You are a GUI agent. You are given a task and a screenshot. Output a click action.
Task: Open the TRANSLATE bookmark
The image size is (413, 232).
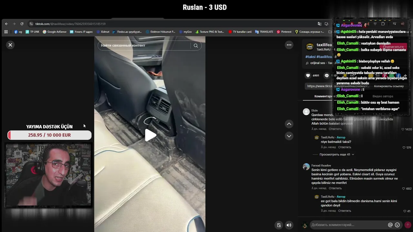[x=264, y=32]
